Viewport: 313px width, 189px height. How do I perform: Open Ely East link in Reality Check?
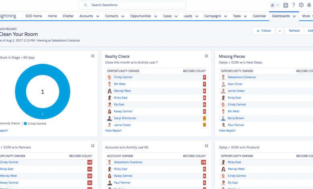[x=119, y=105]
